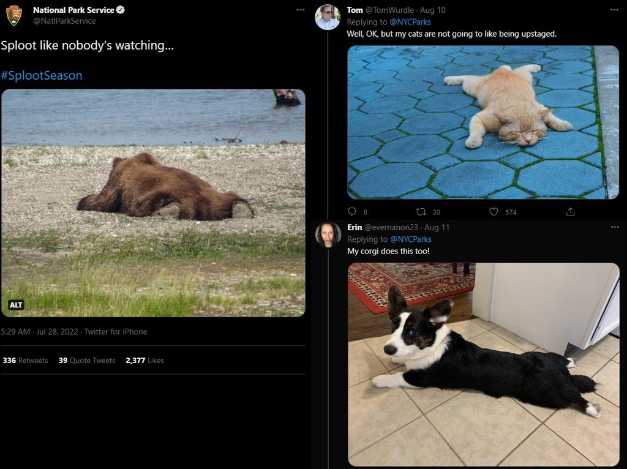Retweet Tom's cat tweet

tap(421, 212)
